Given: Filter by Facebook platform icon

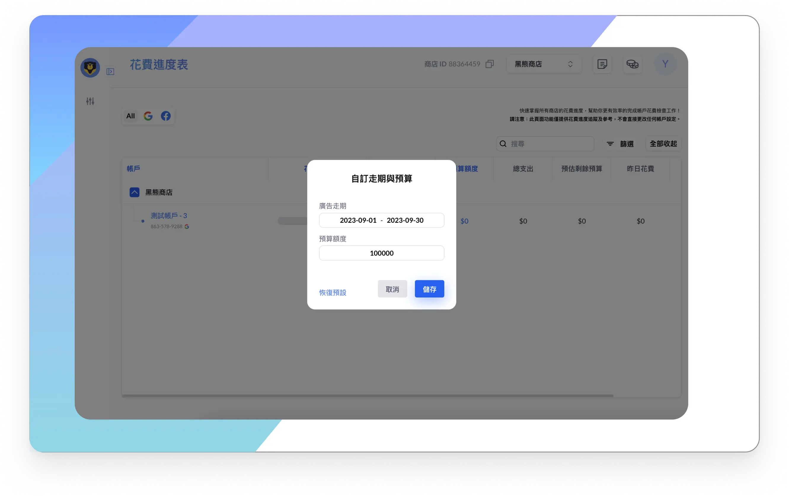Looking at the screenshot, I should (166, 116).
